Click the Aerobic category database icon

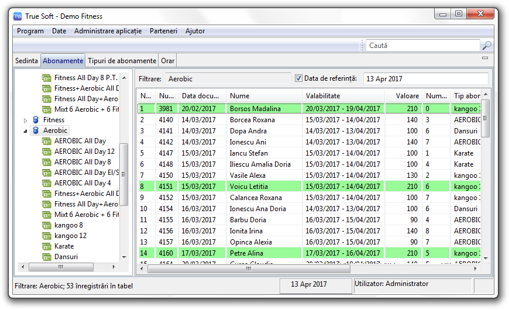35,130
